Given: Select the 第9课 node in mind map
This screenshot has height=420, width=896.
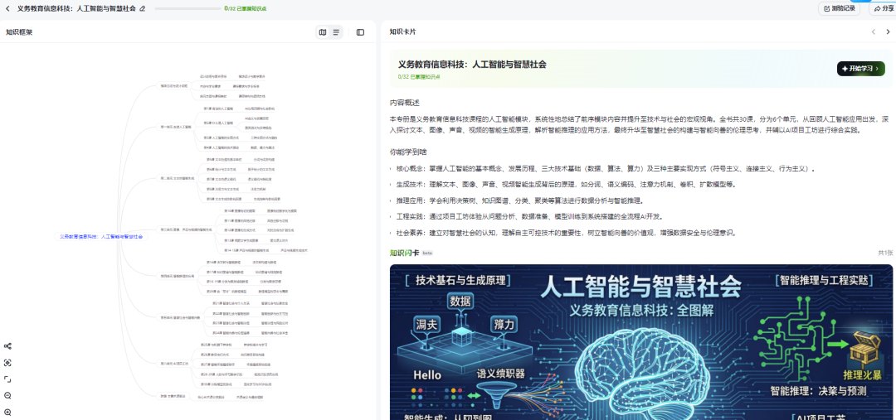Looking at the screenshot, I should 223,199.
